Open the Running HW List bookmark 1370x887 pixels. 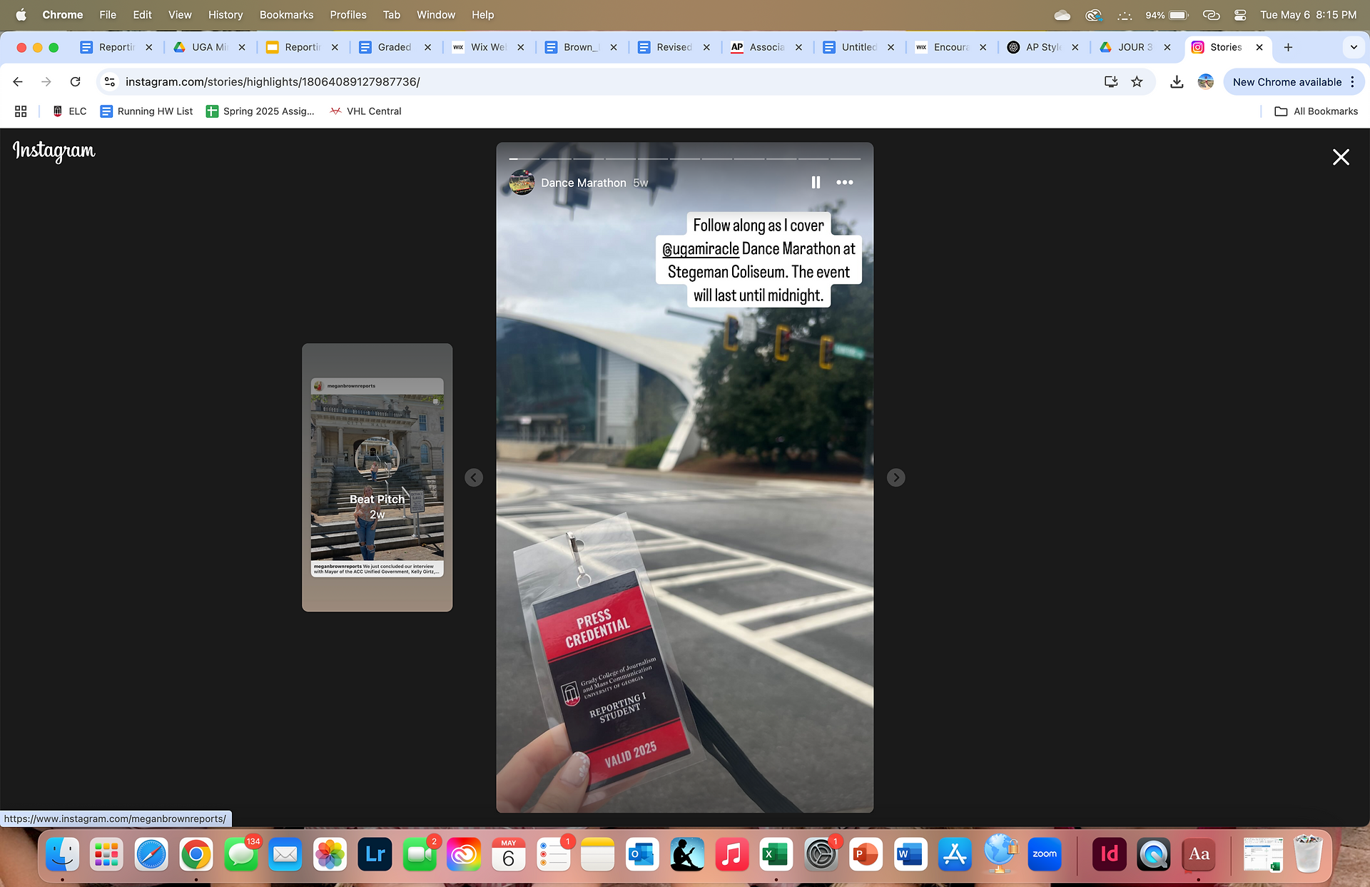146,111
